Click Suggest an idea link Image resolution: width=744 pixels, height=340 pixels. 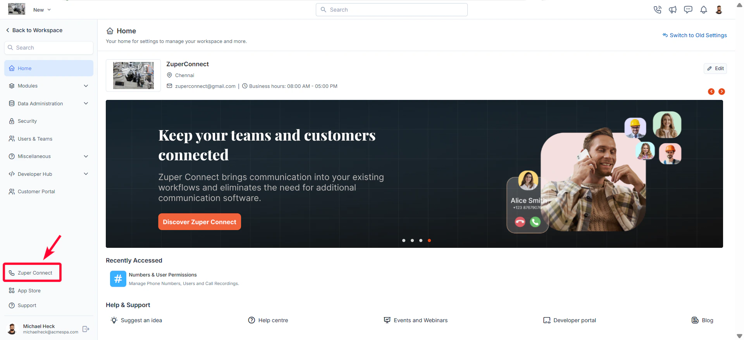pos(137,320)
